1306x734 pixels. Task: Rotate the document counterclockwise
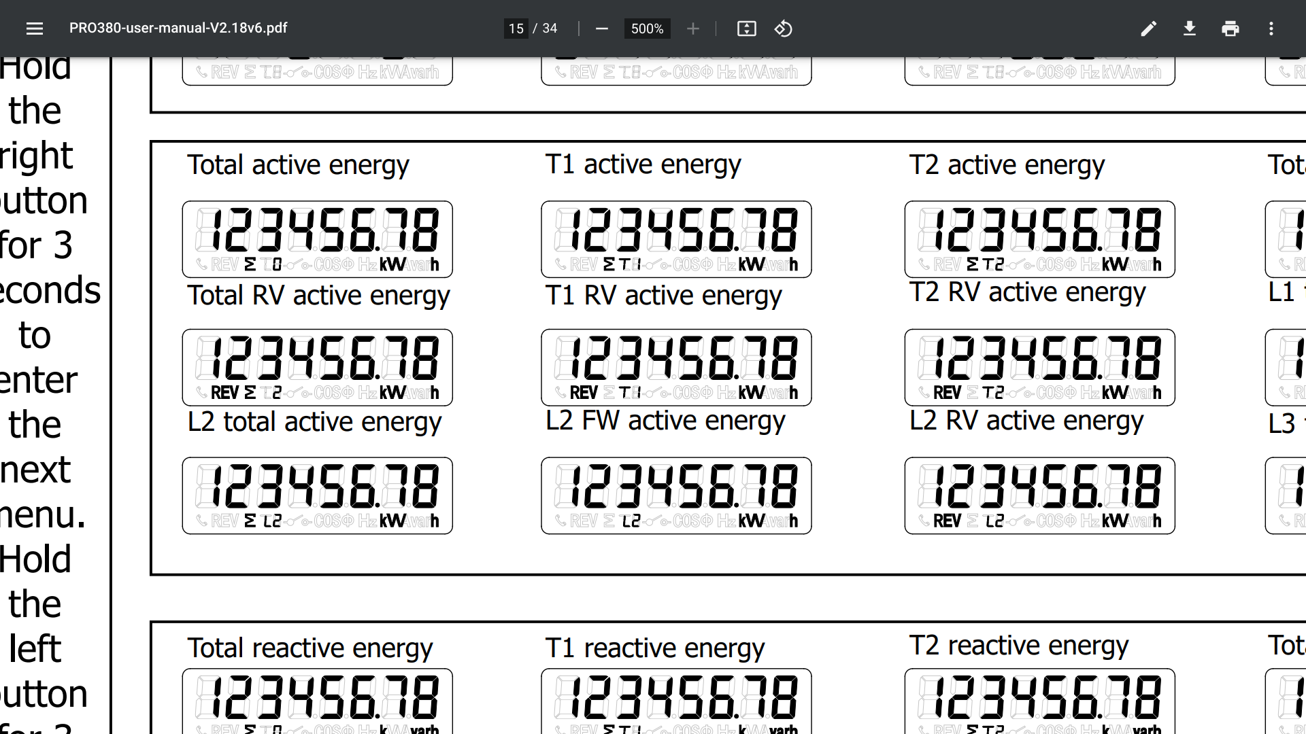click(x=783, y=29)
